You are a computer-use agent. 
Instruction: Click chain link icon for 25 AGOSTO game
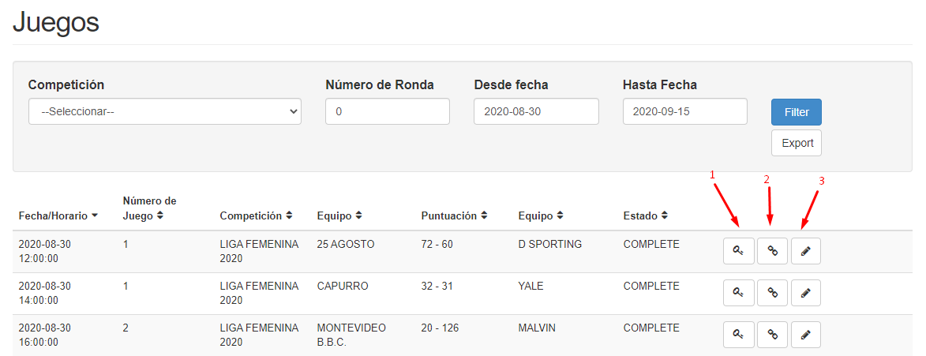(x=772, y=251)
